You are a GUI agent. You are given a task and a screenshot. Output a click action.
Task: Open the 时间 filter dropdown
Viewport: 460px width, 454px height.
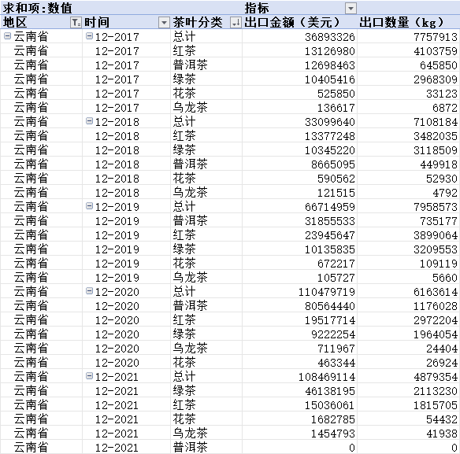(164, 22)
